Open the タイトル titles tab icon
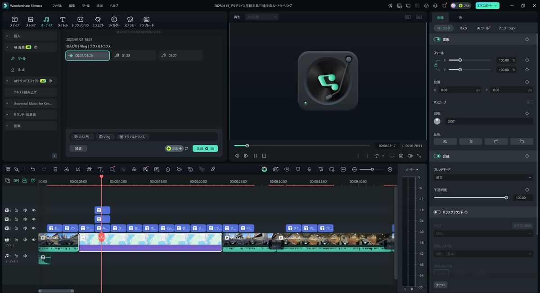 [63, 19]
